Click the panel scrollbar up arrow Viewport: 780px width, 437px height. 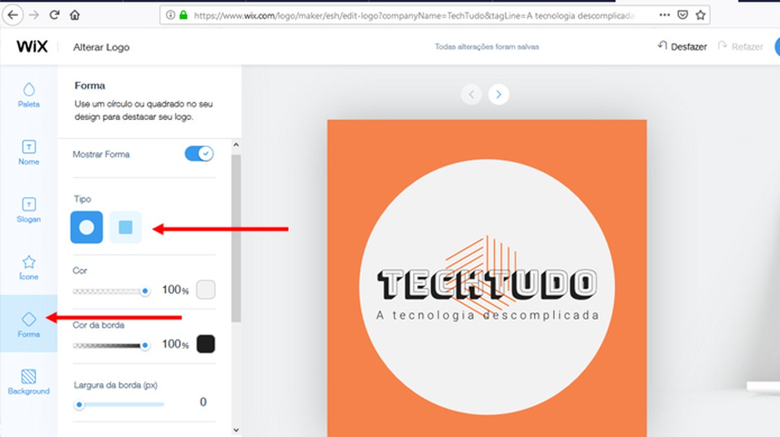coord(236,145)
